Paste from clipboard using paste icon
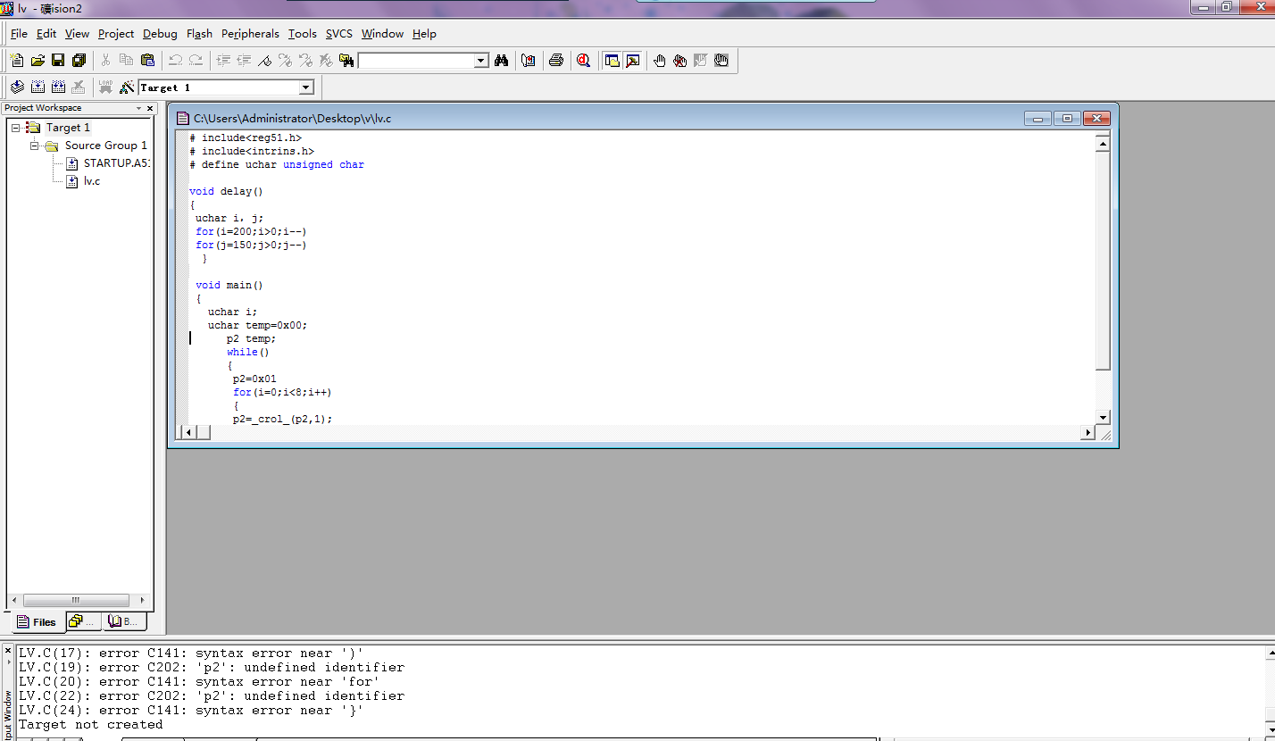Screen dimensions: 1275x741 (x=148, y=61)
